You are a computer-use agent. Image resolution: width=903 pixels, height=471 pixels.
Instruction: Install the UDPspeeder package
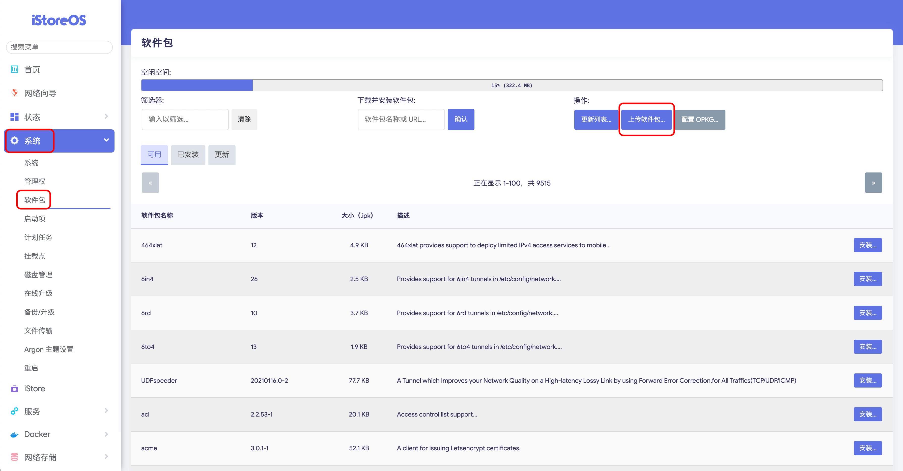pos(868,380)
